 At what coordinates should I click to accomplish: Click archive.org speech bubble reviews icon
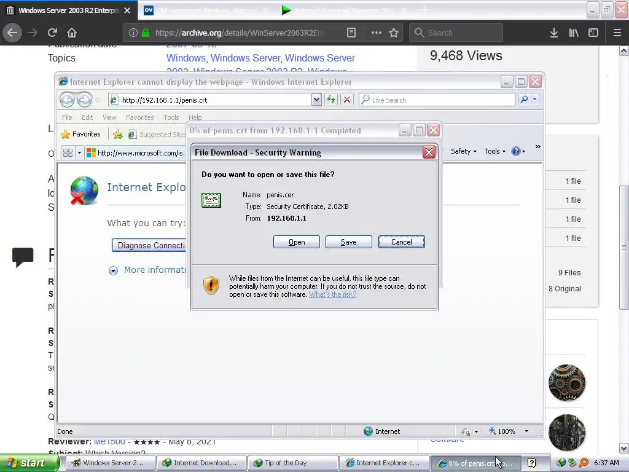coord(23,257)
